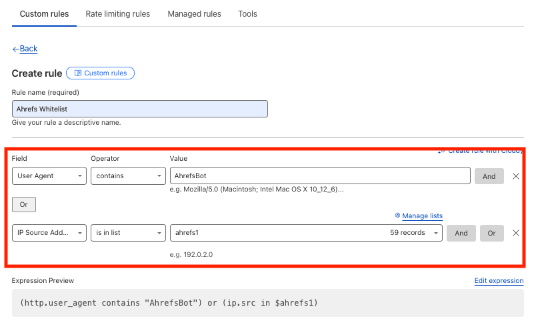Remove the User Agent condition row

coord(516,176)
